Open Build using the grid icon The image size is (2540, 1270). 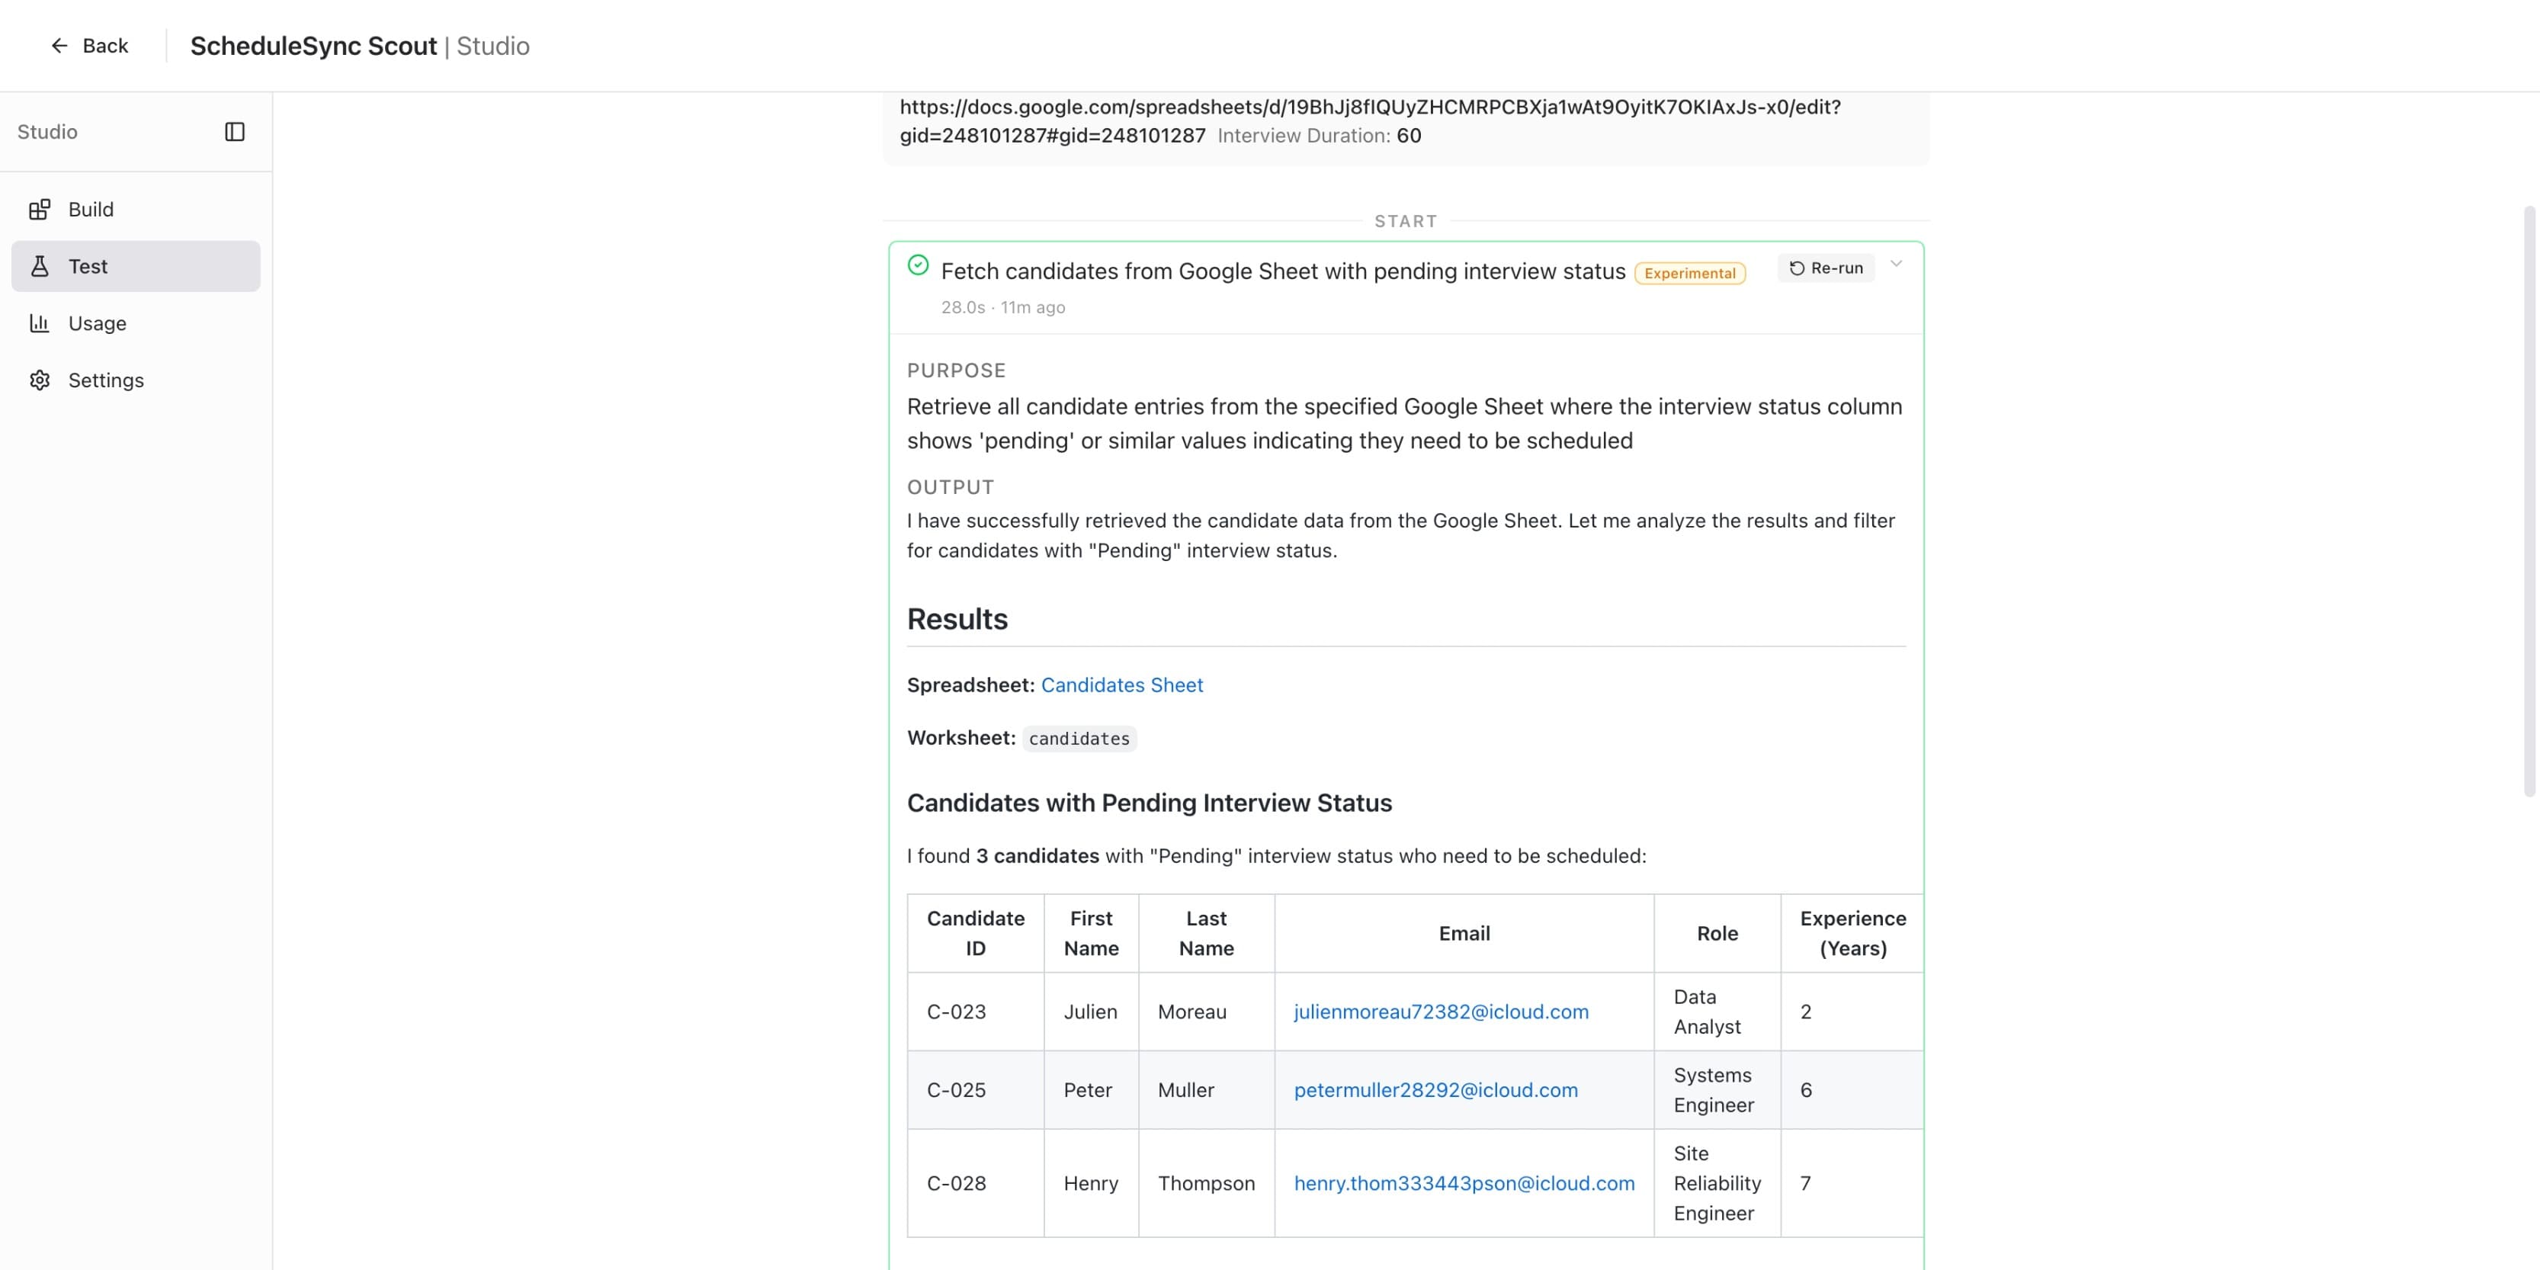coord(40,209)
